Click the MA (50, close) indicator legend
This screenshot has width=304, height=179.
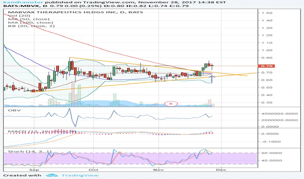coord(29,19)
